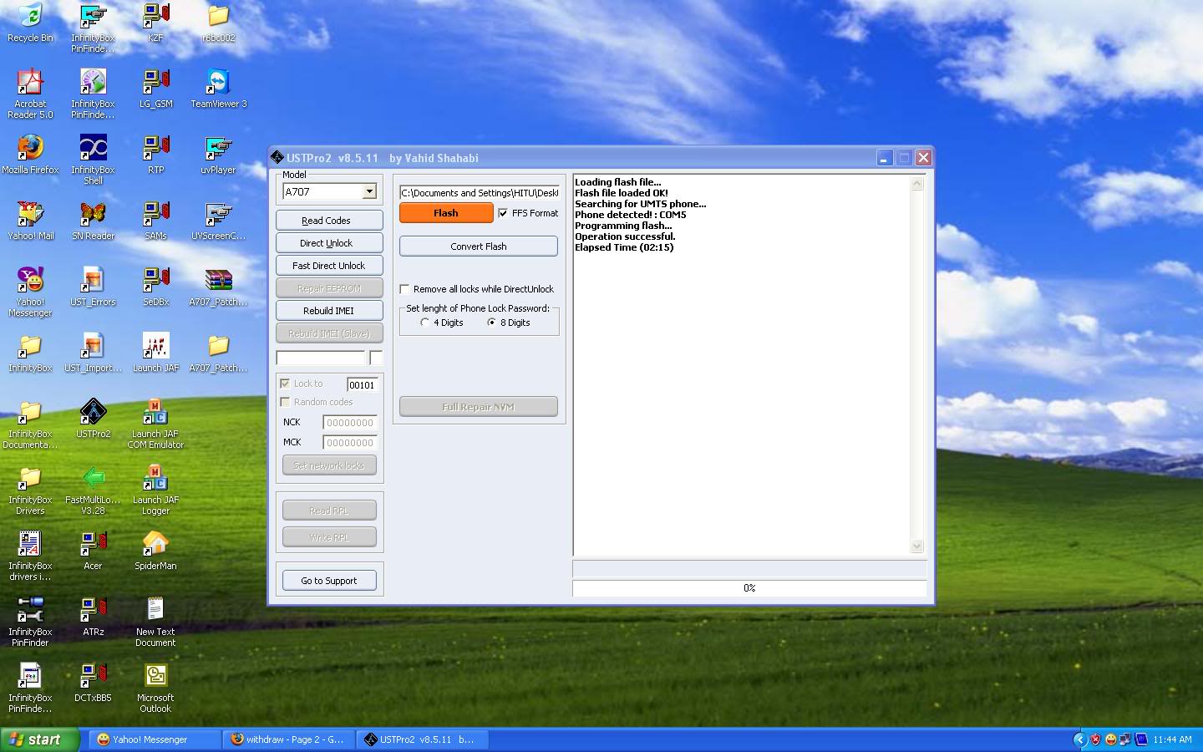Select 8 Digits password length
Screen dimensions: 1203x752
pyautogui.click(x=491, y=323)
